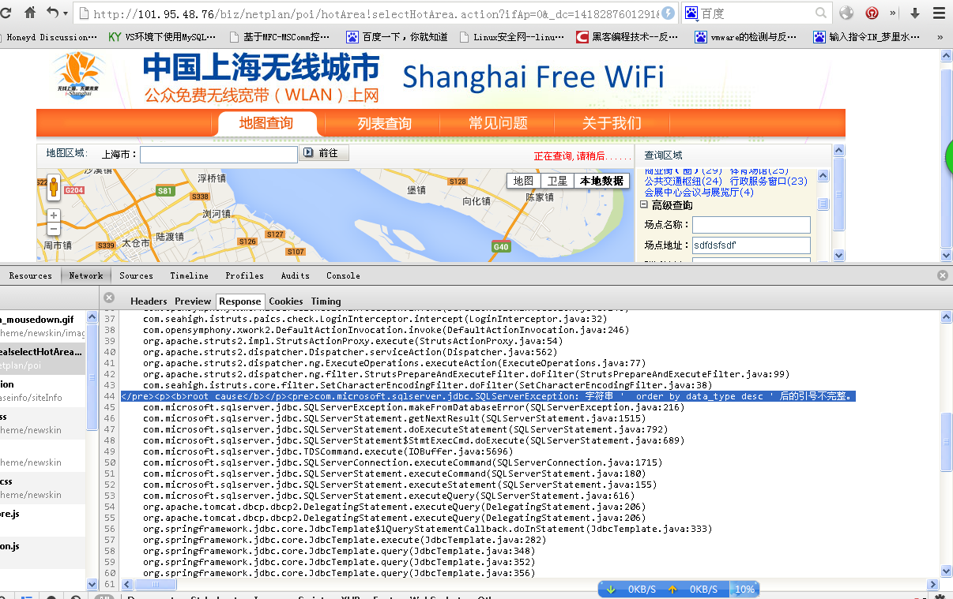Image resolution: width=953 pixels, height=599 pixels.
Task: Open the Audits devtools tab
Action: tap(296, 275)
